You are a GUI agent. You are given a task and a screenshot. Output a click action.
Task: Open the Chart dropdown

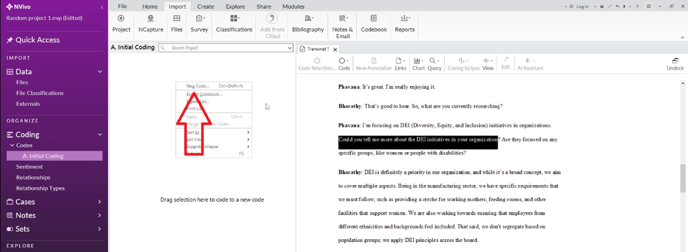(x=418, y=64)
